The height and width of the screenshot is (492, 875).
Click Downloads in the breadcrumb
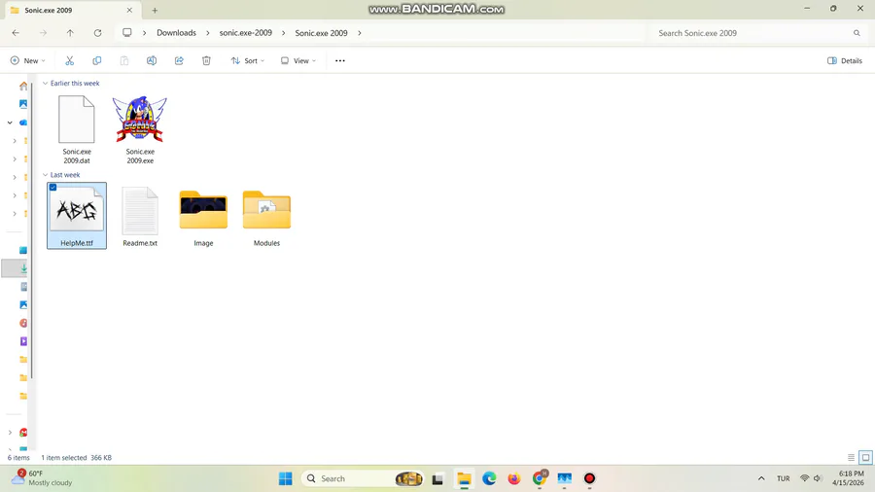point(176,33)
